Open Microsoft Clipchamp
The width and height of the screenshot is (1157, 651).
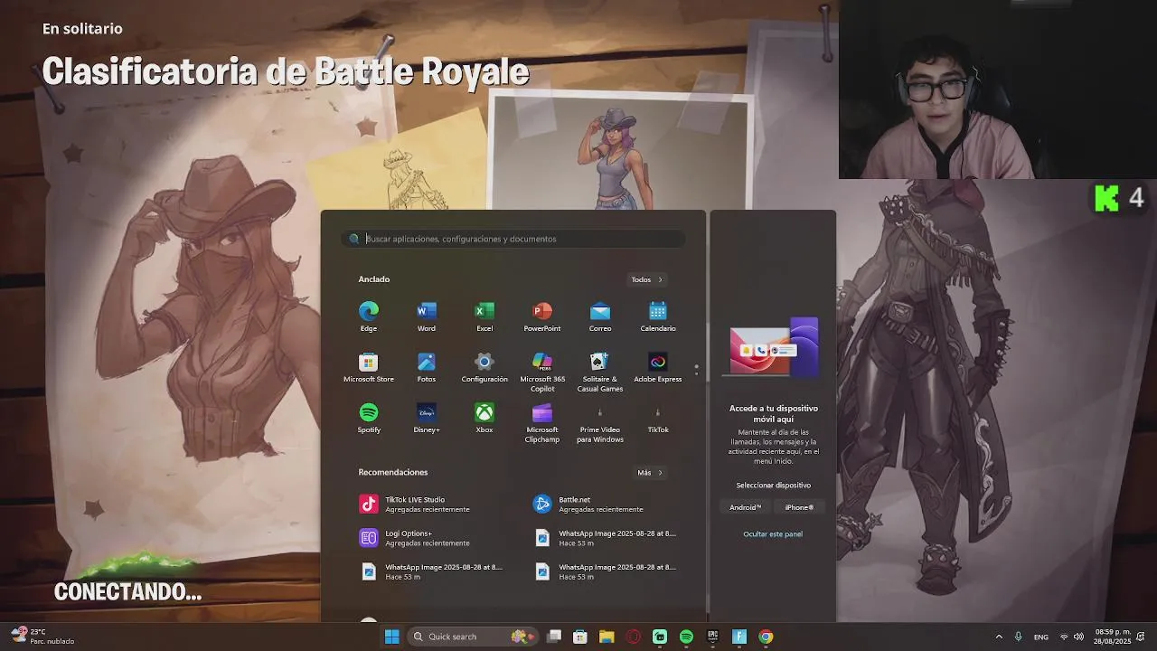tap(542, 422)
